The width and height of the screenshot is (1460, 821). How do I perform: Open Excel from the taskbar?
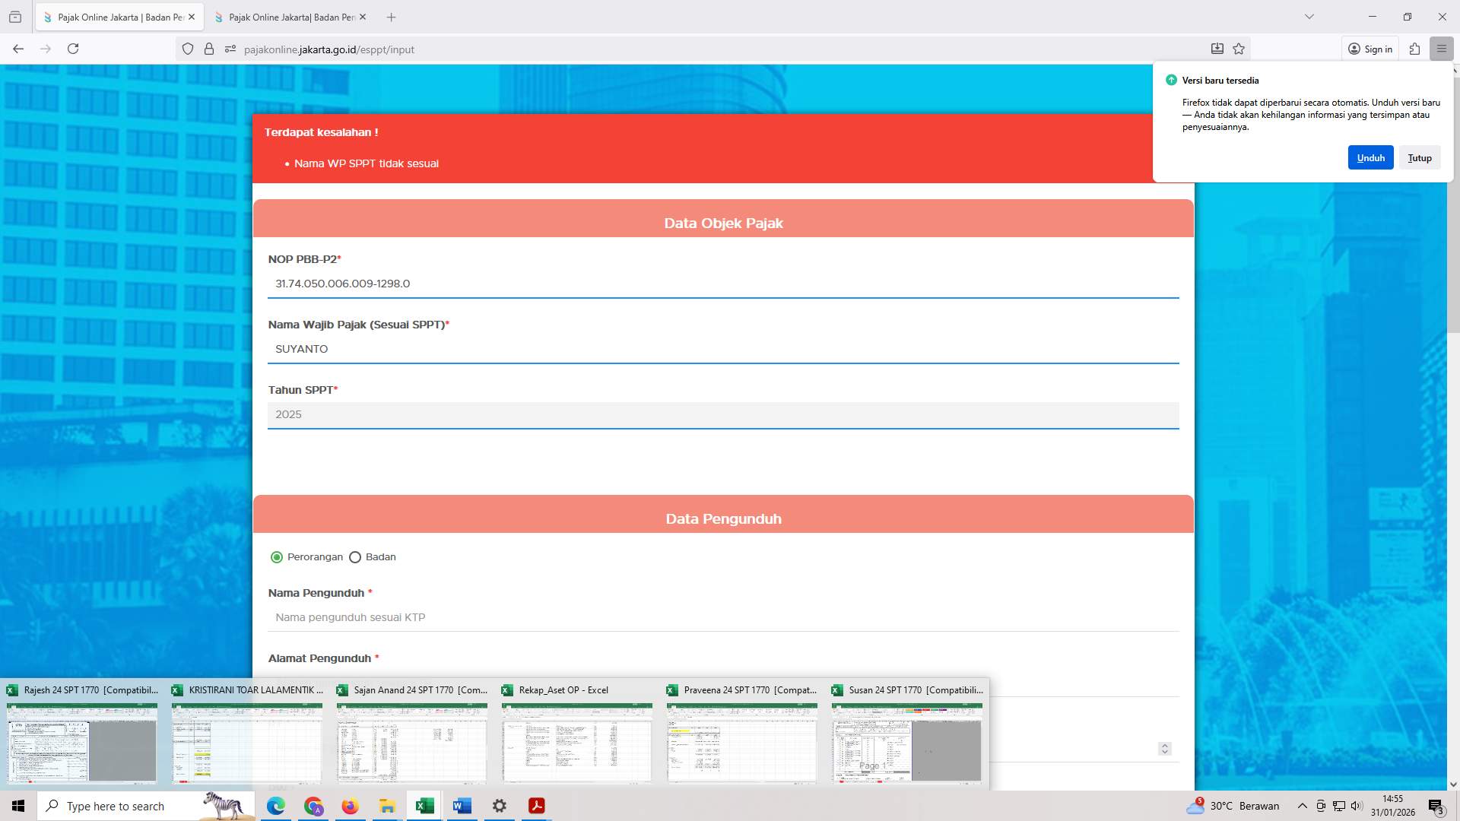point(424,805)
